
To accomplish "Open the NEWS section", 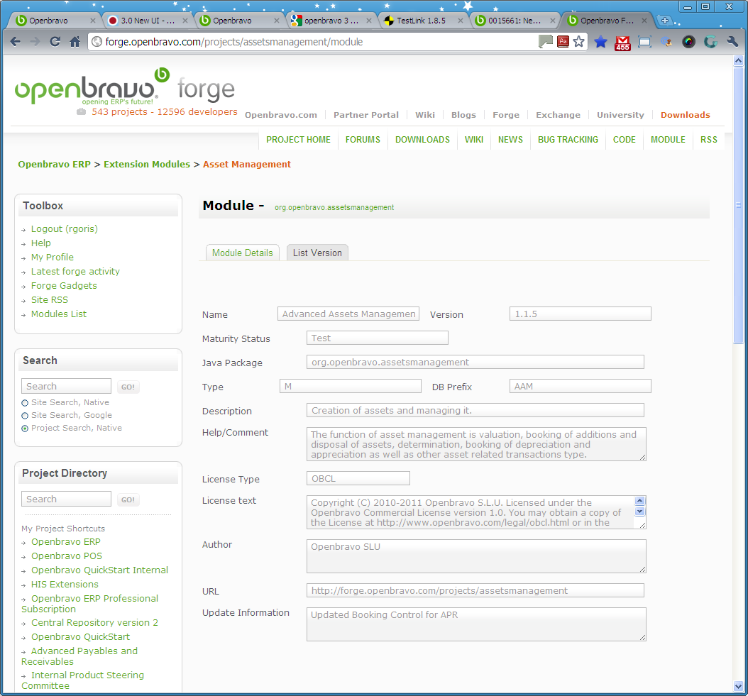I will (510, 139).
